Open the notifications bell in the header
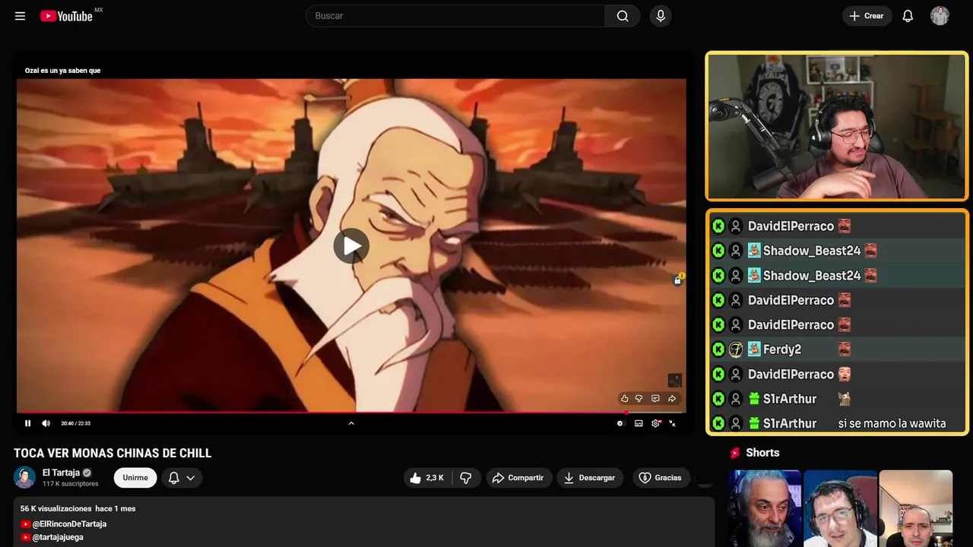Screen dimensions: 973x547 (x=908, y=16)
